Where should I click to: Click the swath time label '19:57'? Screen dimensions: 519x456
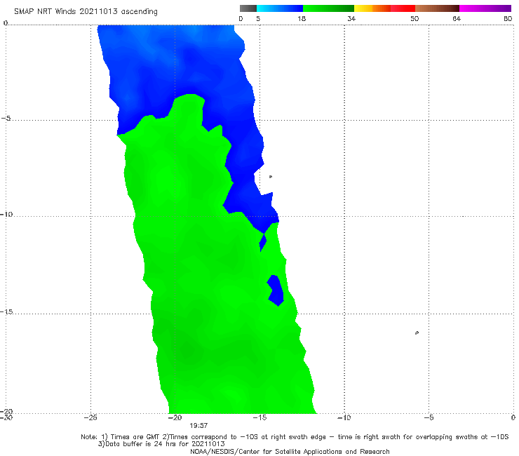[x=198, y=426]
